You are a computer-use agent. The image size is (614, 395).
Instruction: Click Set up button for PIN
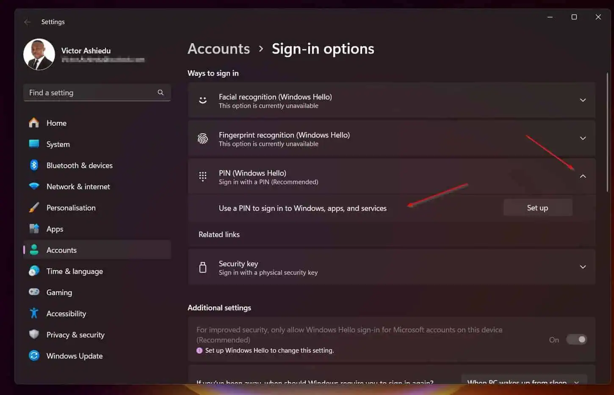coord(537,208)
